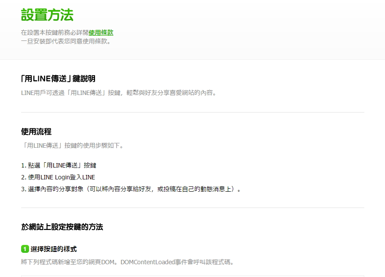Click text 一旦安裝即代表您同意使用條款。
The image size is (385, 277).
pyautogui.click(x=67, y=41)
